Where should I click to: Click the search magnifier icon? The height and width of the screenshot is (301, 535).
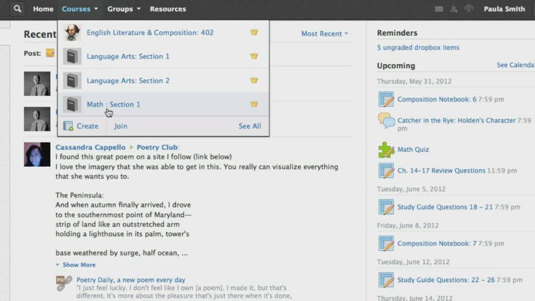pos(17,9)
